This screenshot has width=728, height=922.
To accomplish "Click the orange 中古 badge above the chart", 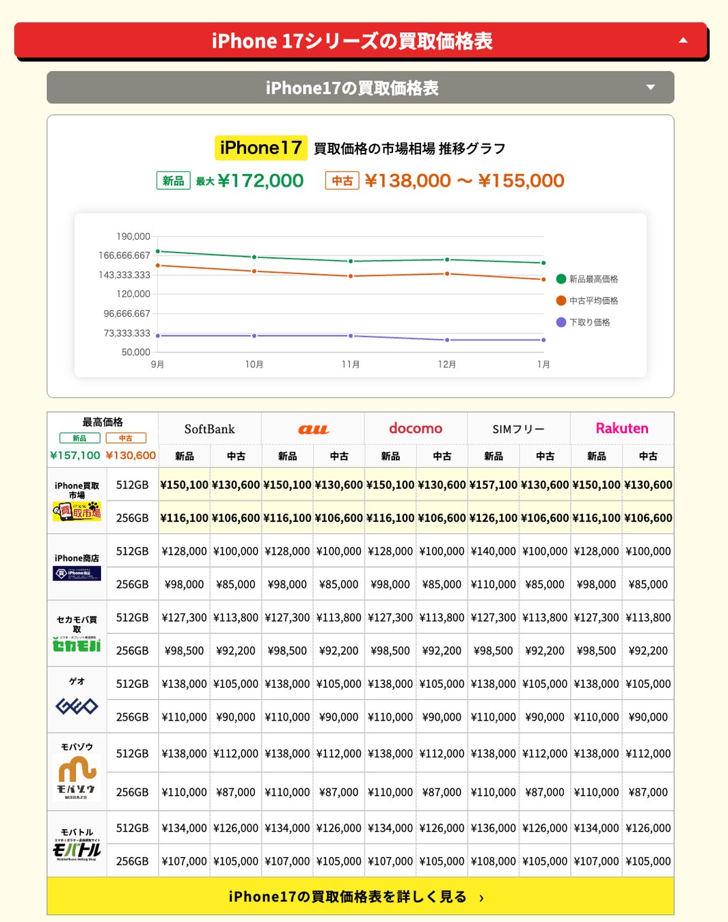I will coord(342,180).
